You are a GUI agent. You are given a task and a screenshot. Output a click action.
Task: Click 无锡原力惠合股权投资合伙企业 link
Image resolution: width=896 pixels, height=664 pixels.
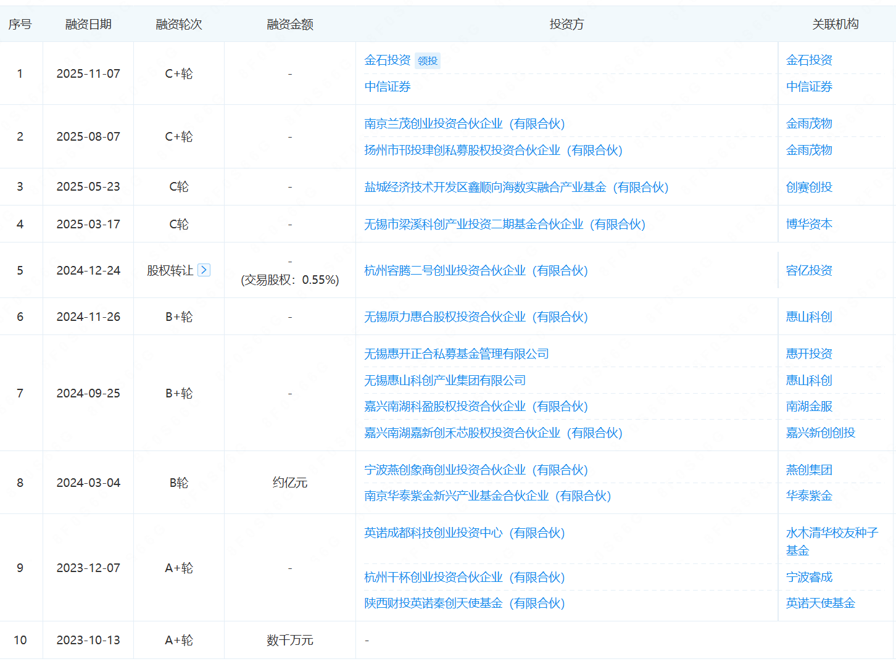(475, 317)
